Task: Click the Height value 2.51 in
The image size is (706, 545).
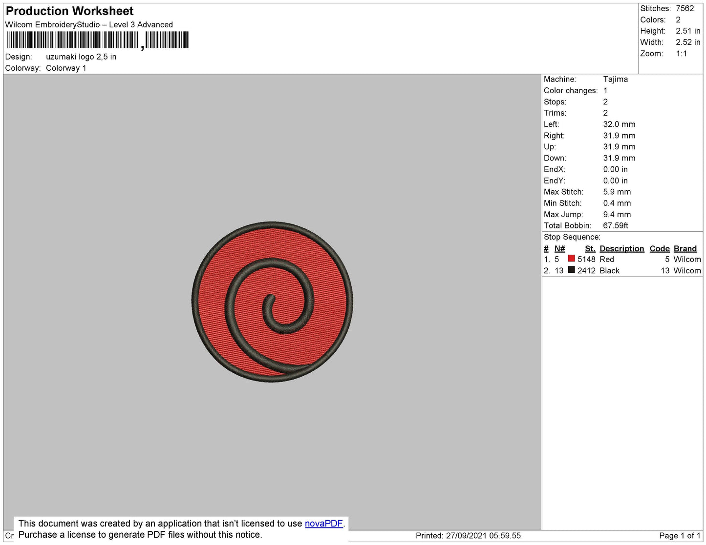Action: point(688,31)
